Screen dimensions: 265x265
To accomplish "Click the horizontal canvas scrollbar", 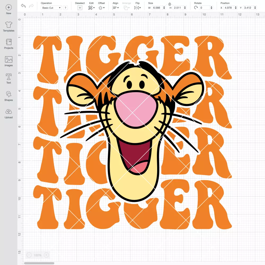I will (39, 263).
